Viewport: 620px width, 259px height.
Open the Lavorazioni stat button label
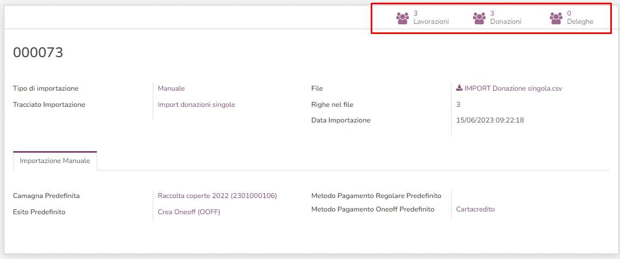click(431, 22)
